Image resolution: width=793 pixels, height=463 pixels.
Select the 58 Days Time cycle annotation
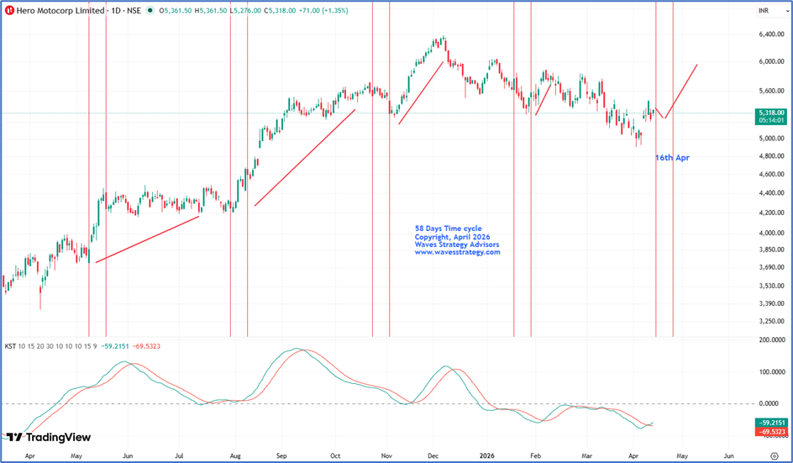[448, 229]
